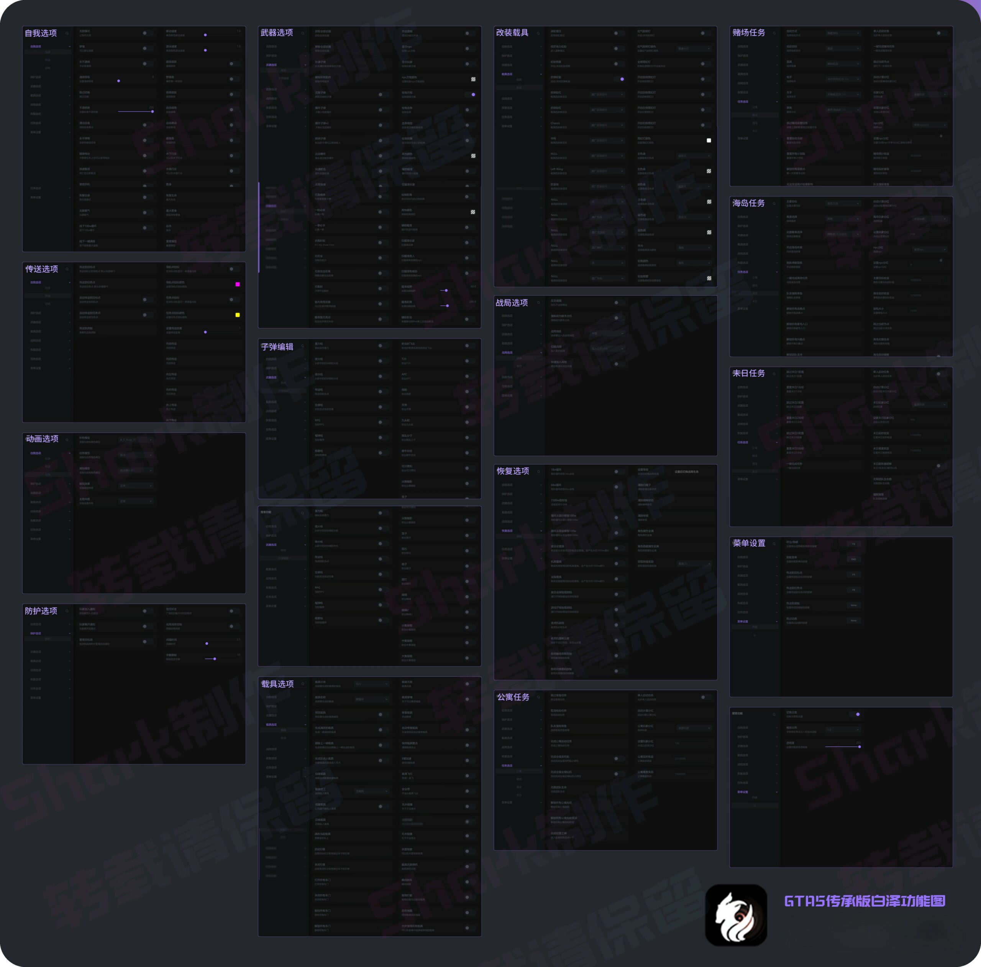Click the search icon beside 公寓任务 title
Screen dimensions: 981x967
pos(538,698)
